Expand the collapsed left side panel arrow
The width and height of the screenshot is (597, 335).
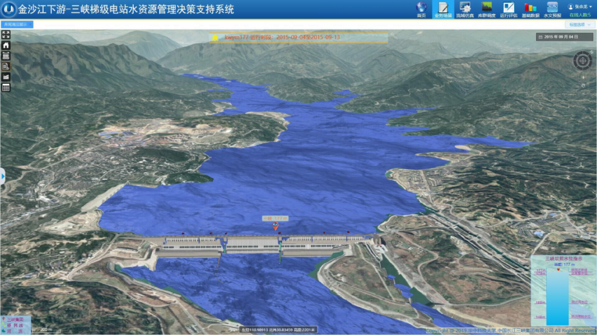(x=2, y=176)
